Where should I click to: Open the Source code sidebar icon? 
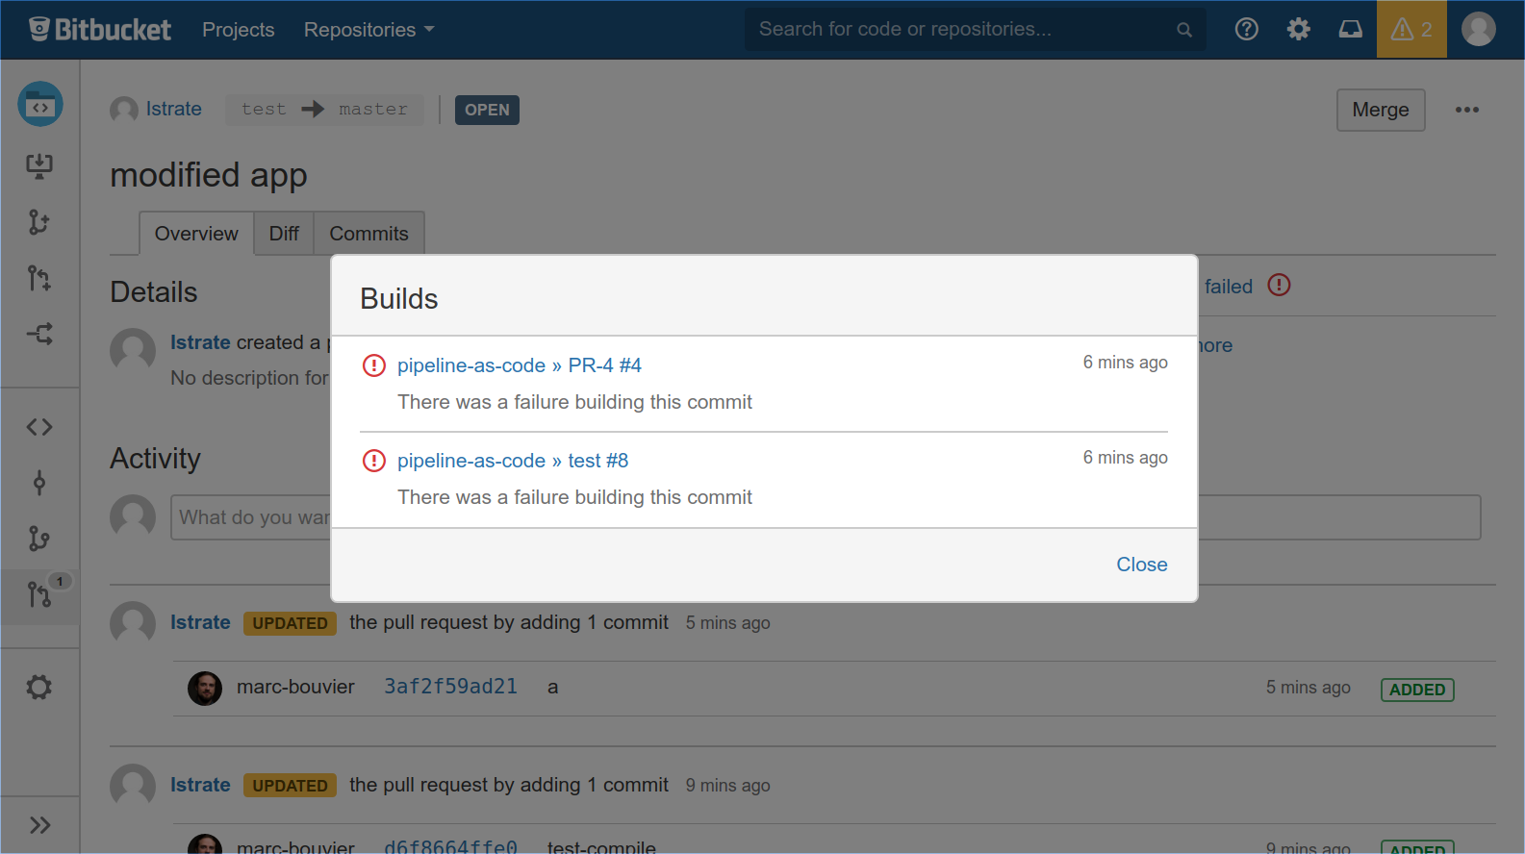coord(39,427)
